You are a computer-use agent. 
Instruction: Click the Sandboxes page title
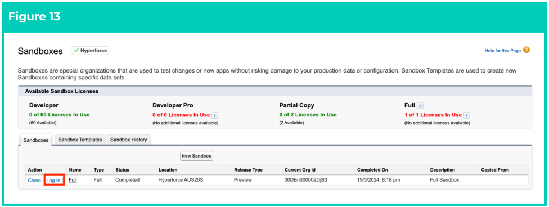point(40,51)
